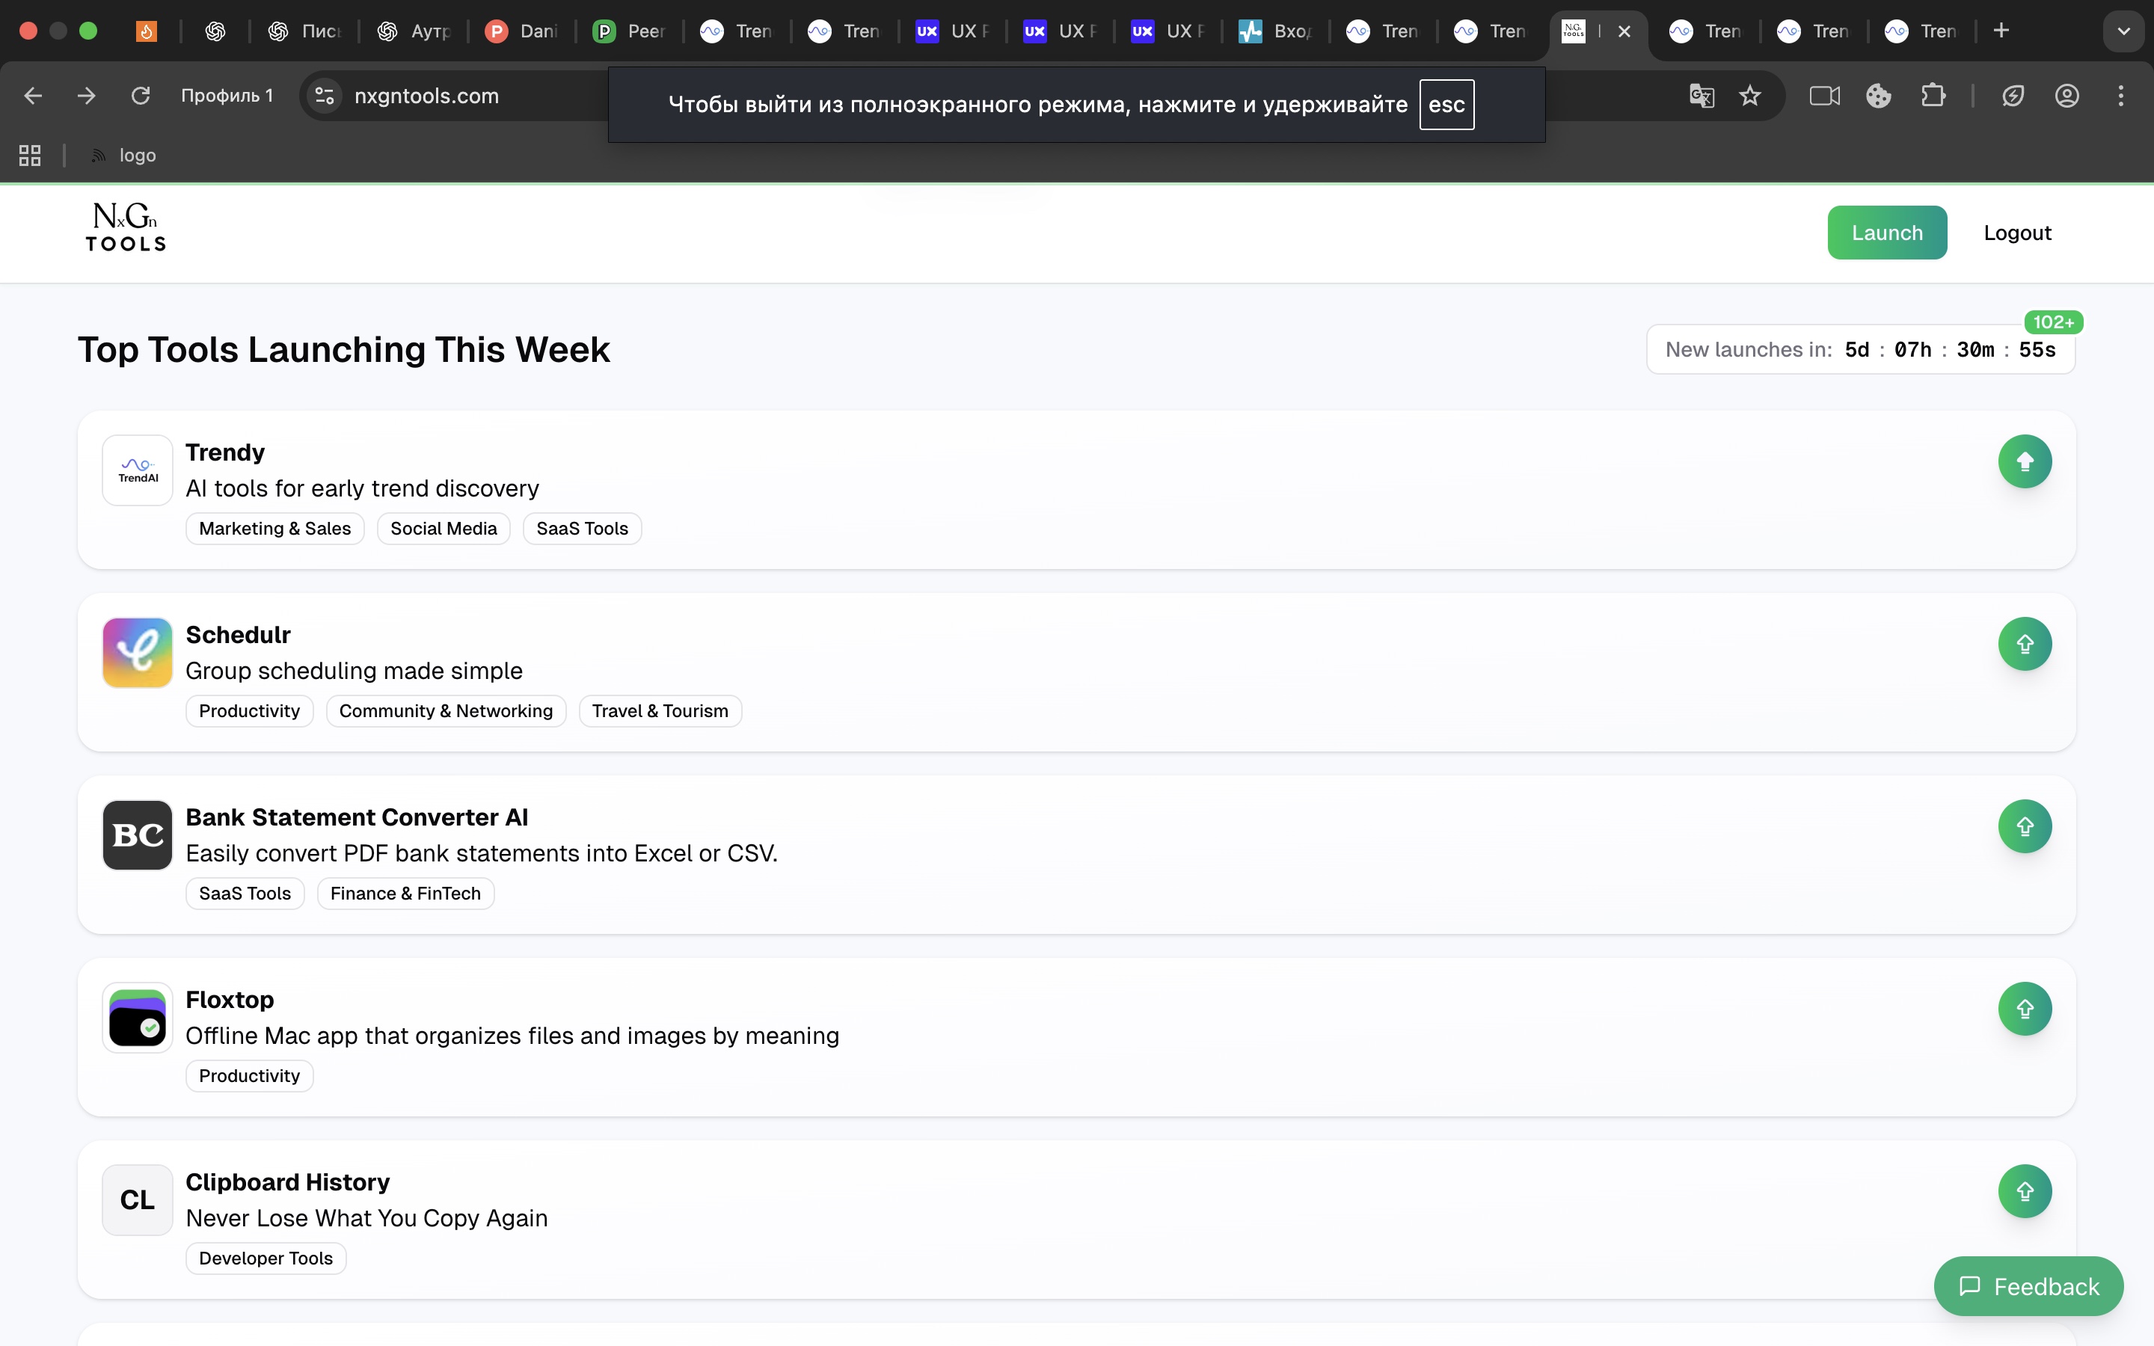Screen dimensions: 2154x1346
Task: Open the profile avatar menu
Action: [x=2066, y=95]
